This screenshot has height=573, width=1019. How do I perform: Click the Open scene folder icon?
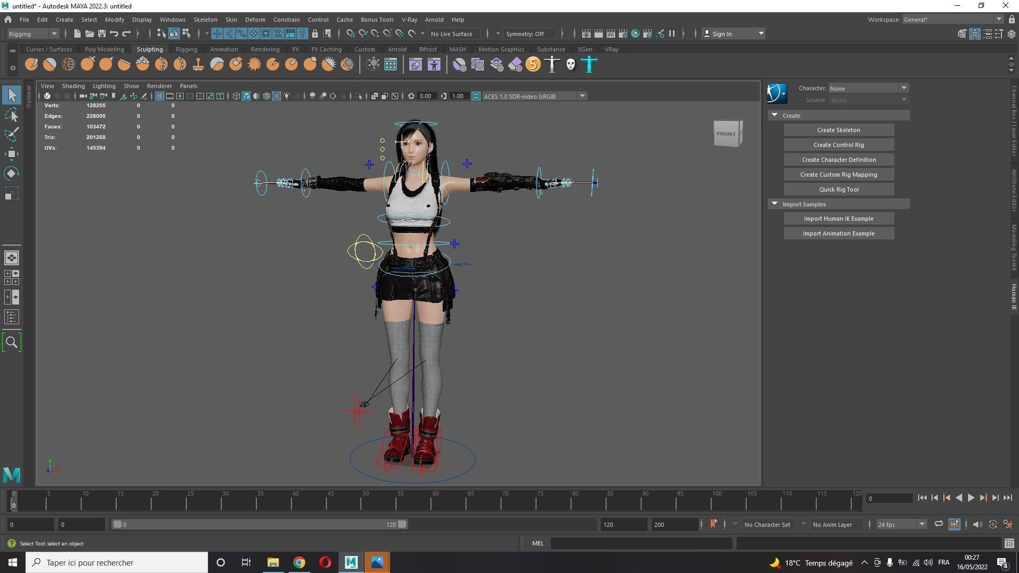click(89, 33)
